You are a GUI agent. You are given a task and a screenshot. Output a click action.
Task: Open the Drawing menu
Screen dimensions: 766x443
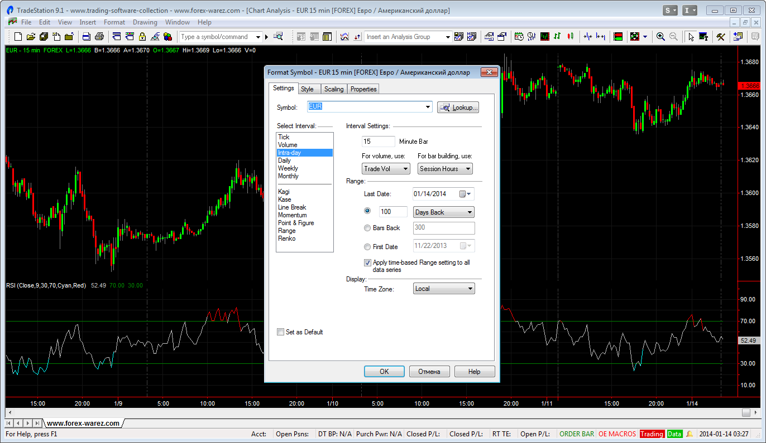[x=145, y=22]
